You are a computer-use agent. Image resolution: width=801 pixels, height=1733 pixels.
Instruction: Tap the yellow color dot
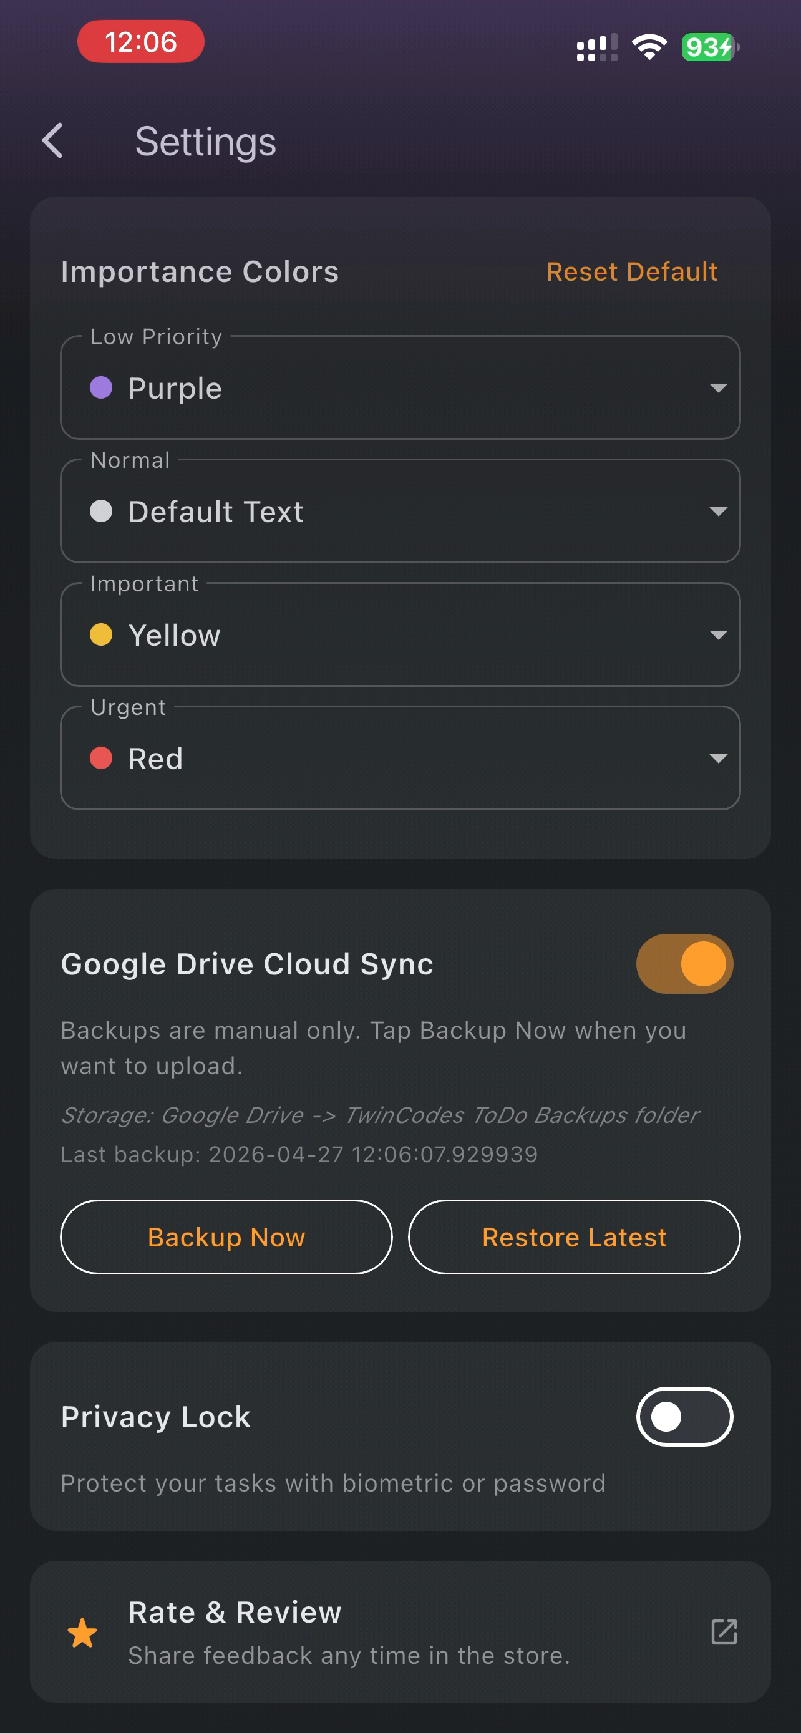pos(101,634)
